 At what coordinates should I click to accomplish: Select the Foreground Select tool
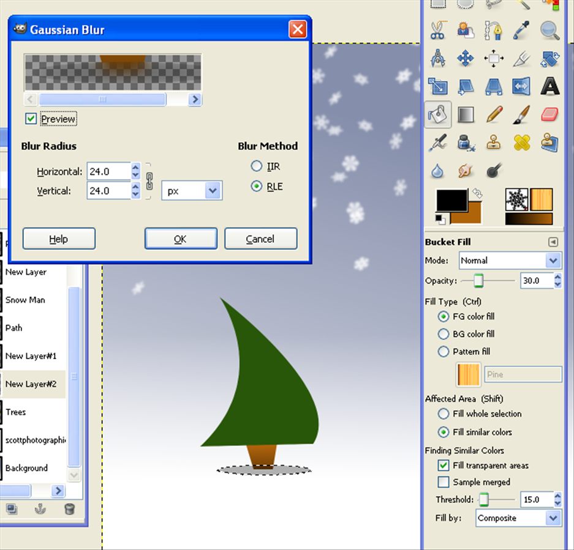pos(466,31)
